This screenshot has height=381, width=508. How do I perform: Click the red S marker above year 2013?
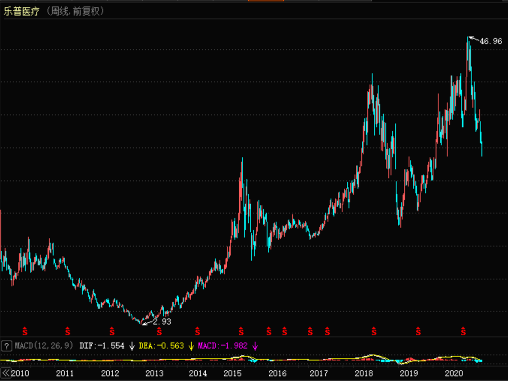[159, 331]
